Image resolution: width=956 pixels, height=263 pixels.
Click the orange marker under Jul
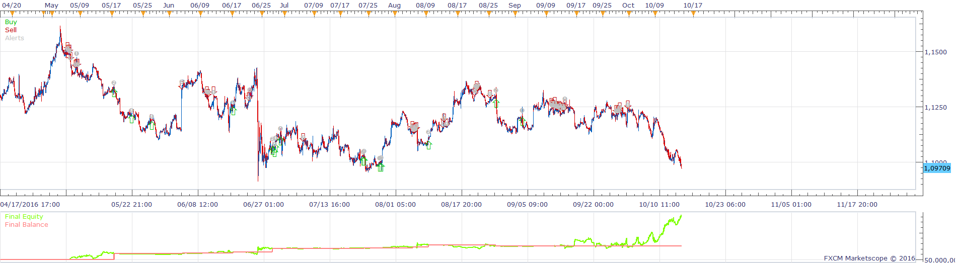[285, 14]
